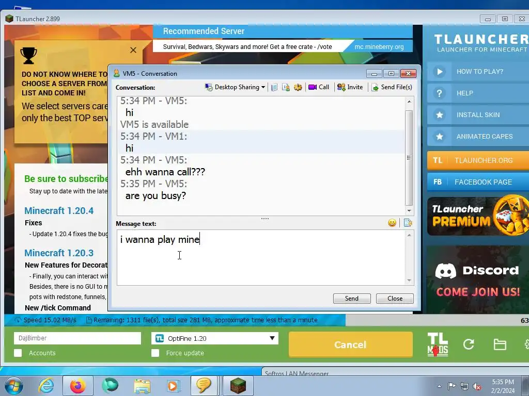Open INSTALL SKIN in TLauncher sidebar
The image size is (529, 396).
point(478,115)
